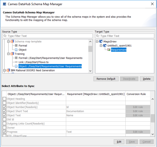Collapse the MagicDraw node in target tree
The height and width of the screenshot is (147, 157).
97,42
